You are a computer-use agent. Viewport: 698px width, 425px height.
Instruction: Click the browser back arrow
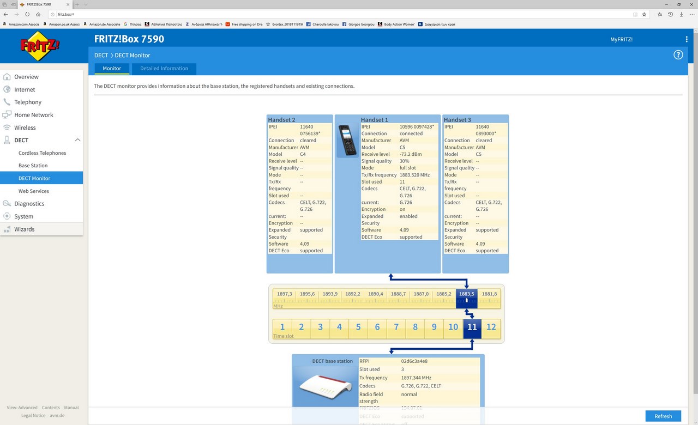click(x=6, y=14)
